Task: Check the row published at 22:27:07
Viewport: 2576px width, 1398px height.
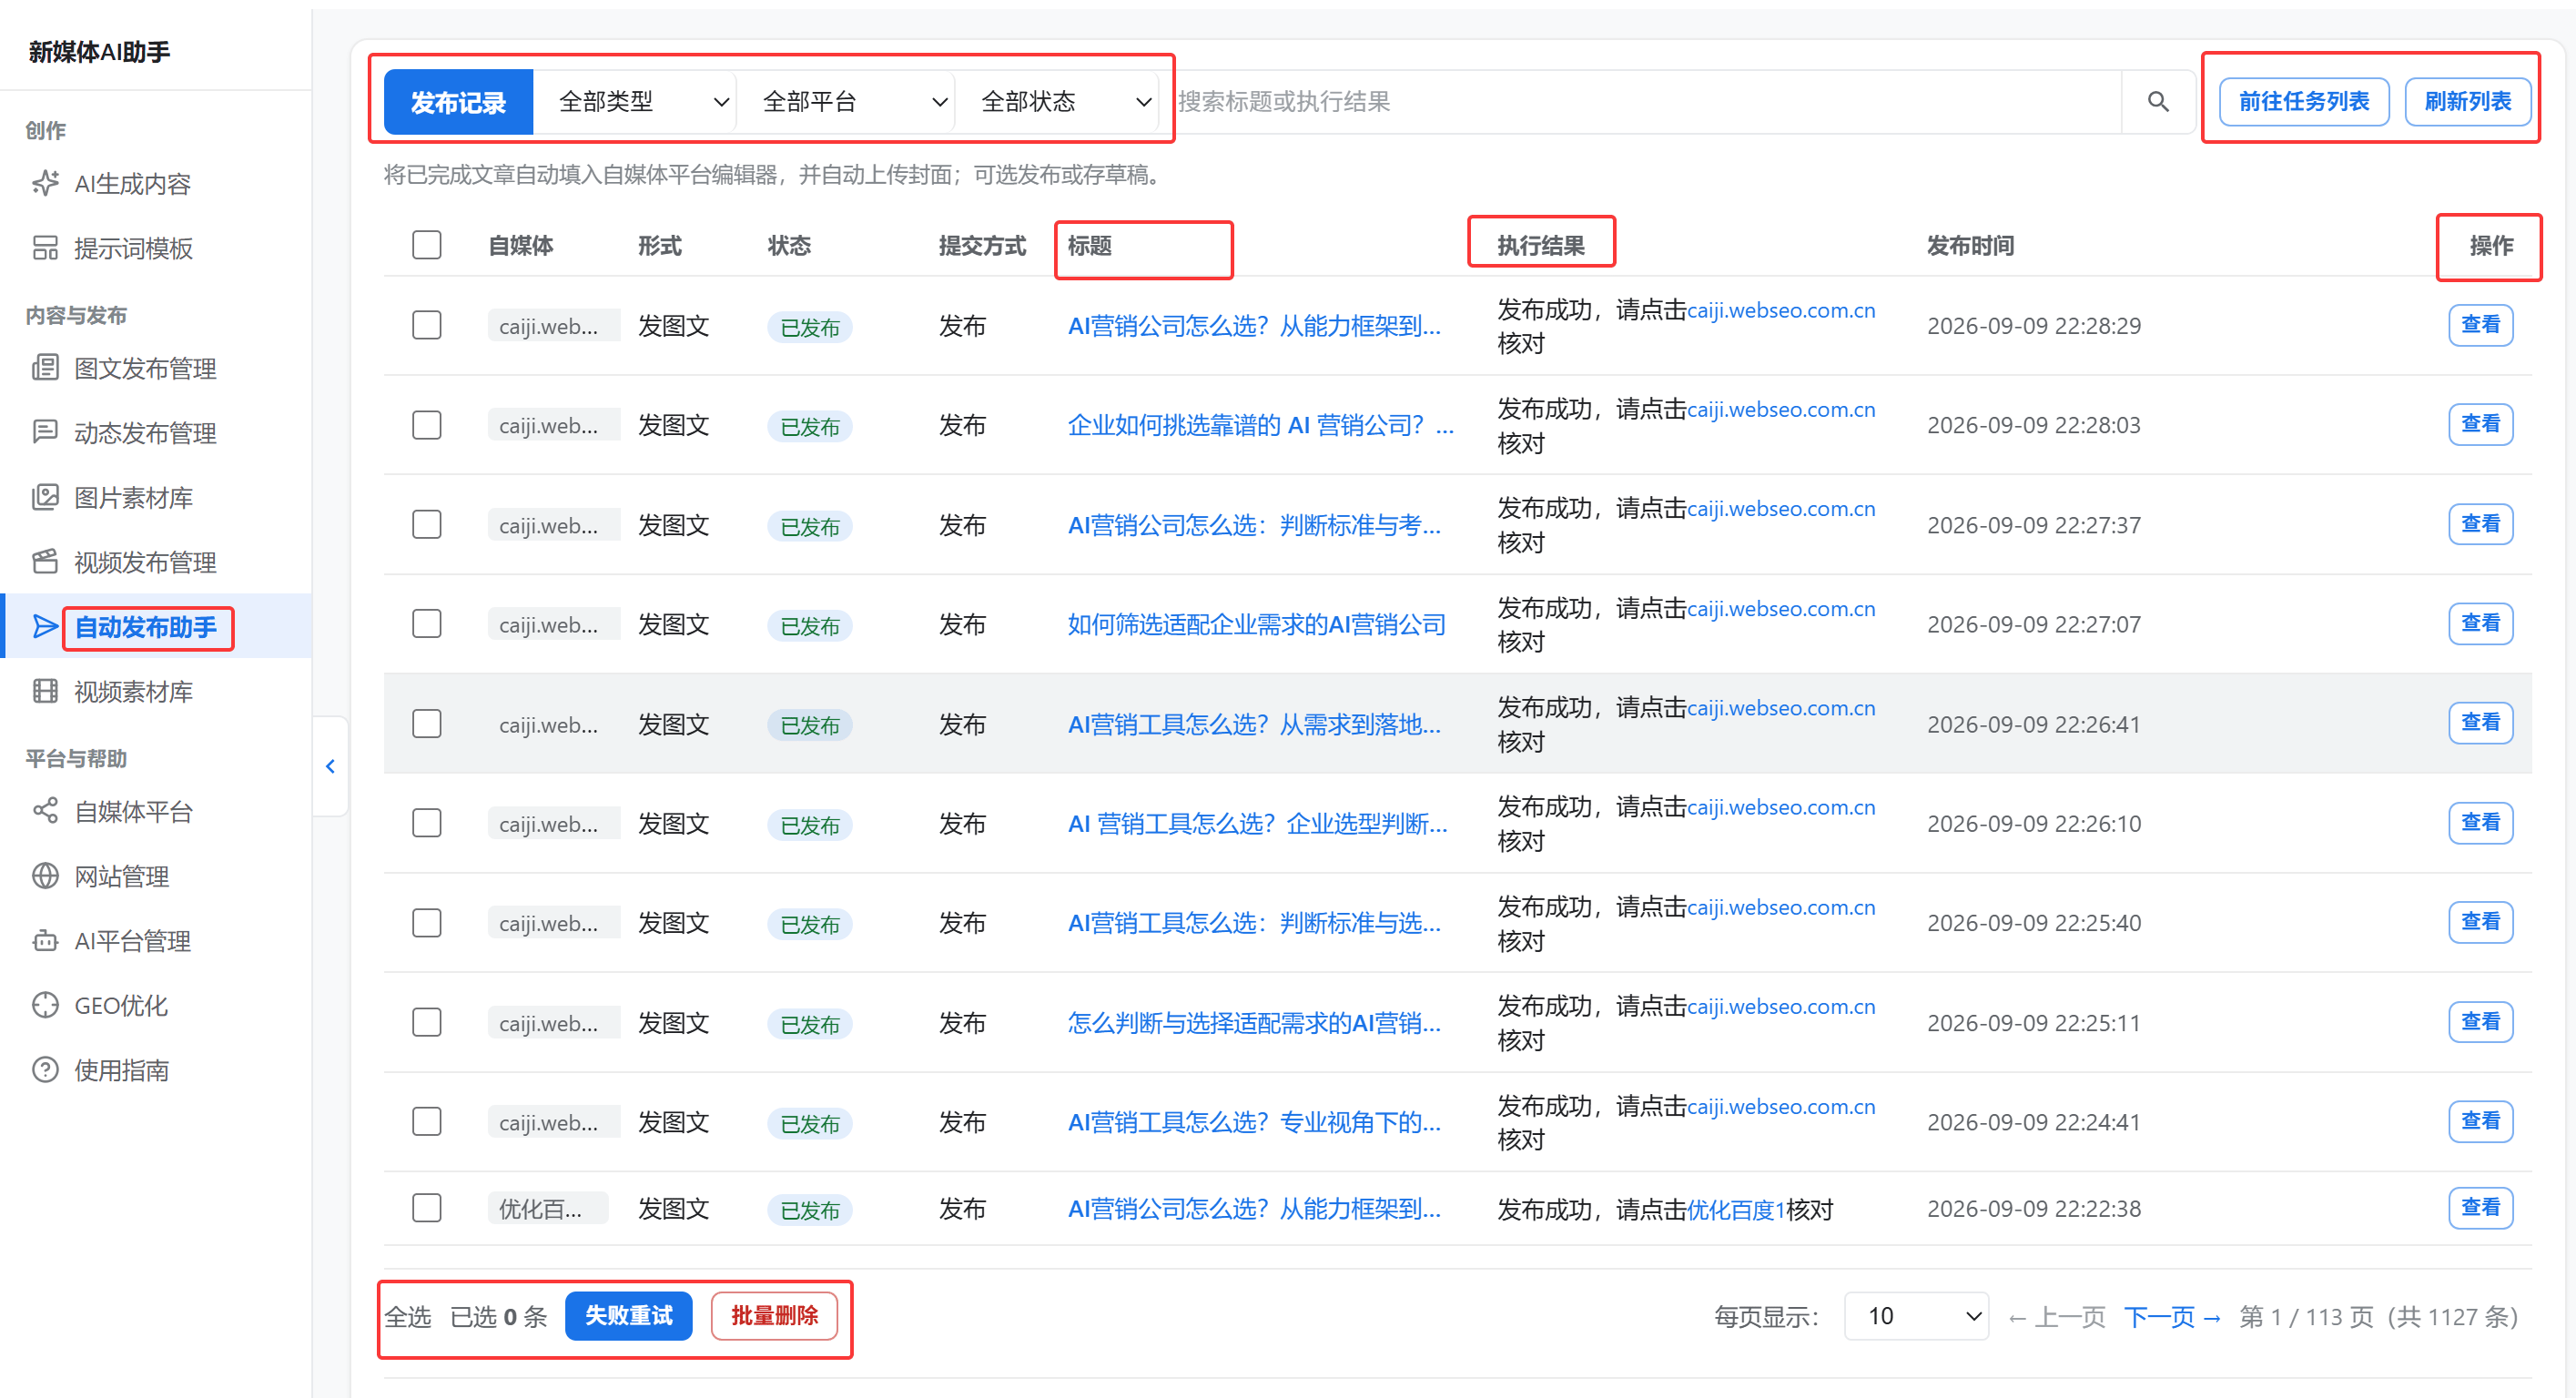Action: (427, 624)
